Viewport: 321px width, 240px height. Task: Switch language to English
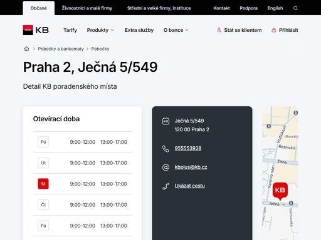click(x=275, y=8)
